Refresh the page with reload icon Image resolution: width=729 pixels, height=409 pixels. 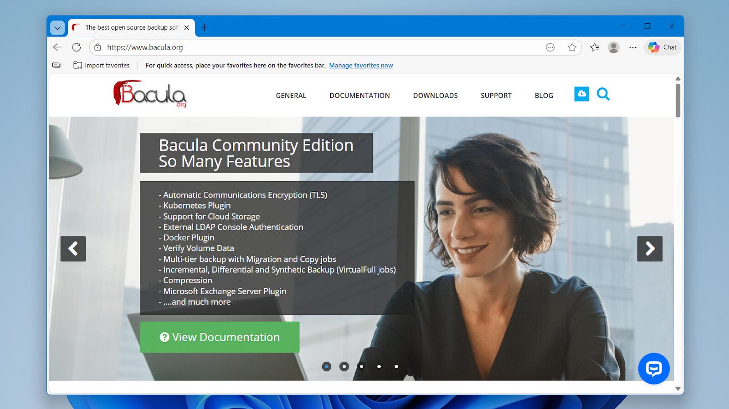click(x=77, y=47)
